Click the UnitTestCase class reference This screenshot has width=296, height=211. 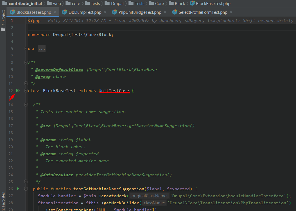[x=114, y=91]
